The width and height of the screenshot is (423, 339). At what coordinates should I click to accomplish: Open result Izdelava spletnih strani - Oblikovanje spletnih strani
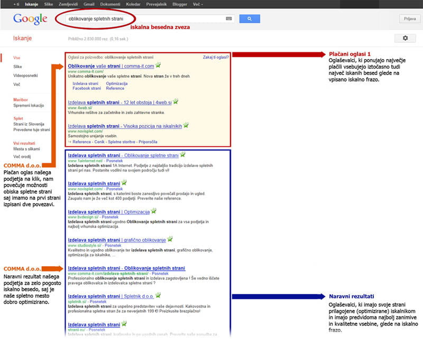pos(126,268)
